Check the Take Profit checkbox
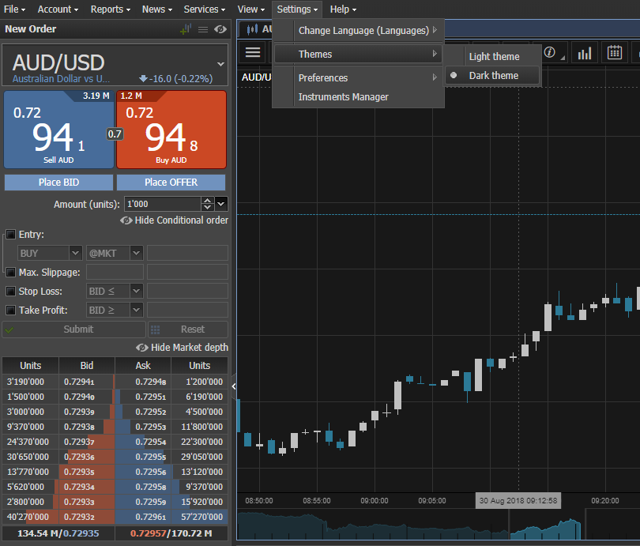Viewport: 640px width, 546px height. coord(10,311)
